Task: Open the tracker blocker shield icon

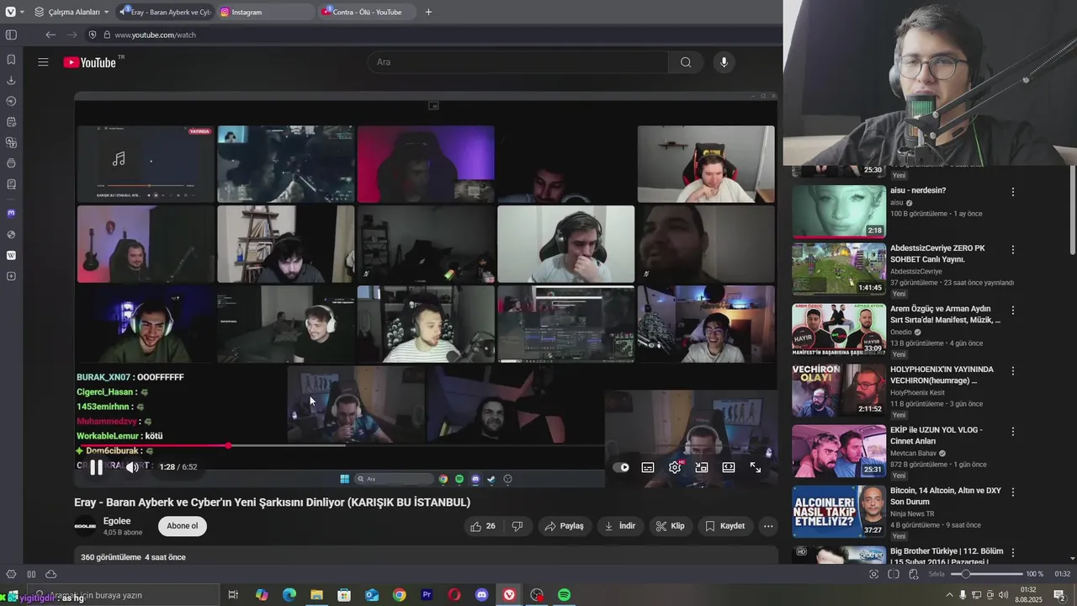Action: pyautogui.click(x=93, y=35)
